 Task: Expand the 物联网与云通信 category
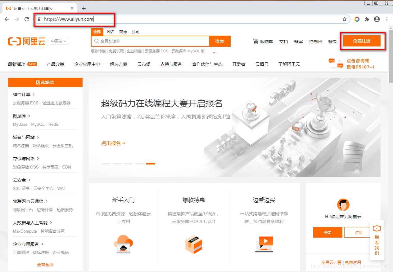tap(30, 201)
